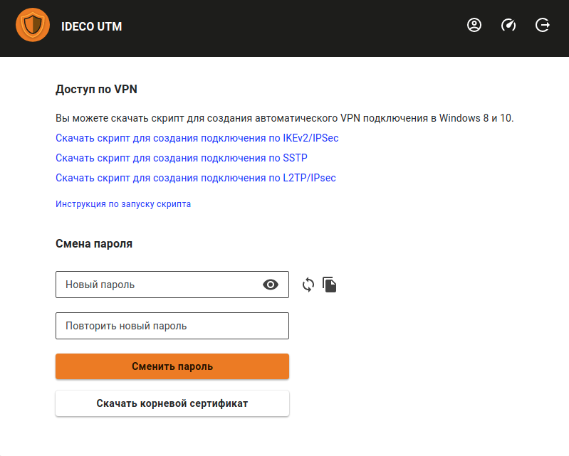
Task: Focus the 'Новый пароль' input field
Action: 157,285
